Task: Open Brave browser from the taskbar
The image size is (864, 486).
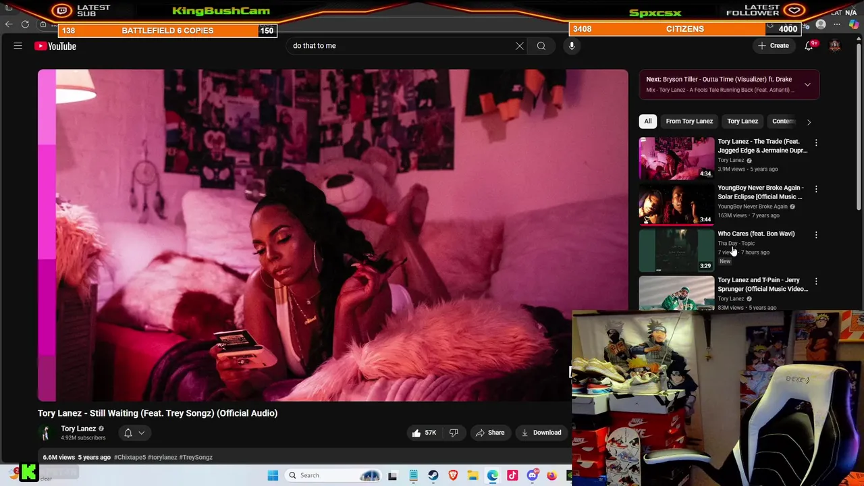Action: click(453, 475)
